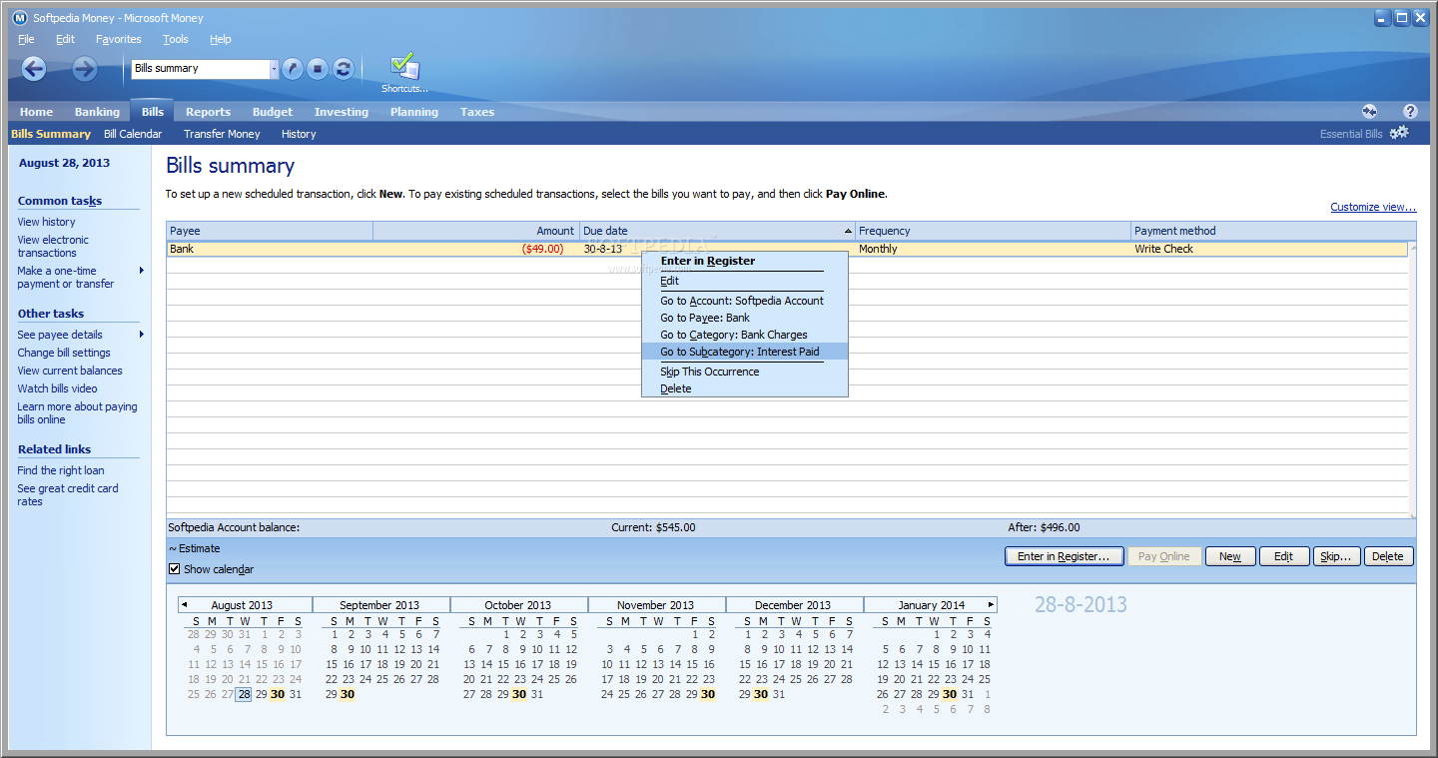
Task: Click the Stop loading icon
Action: (x=317, y=68)
